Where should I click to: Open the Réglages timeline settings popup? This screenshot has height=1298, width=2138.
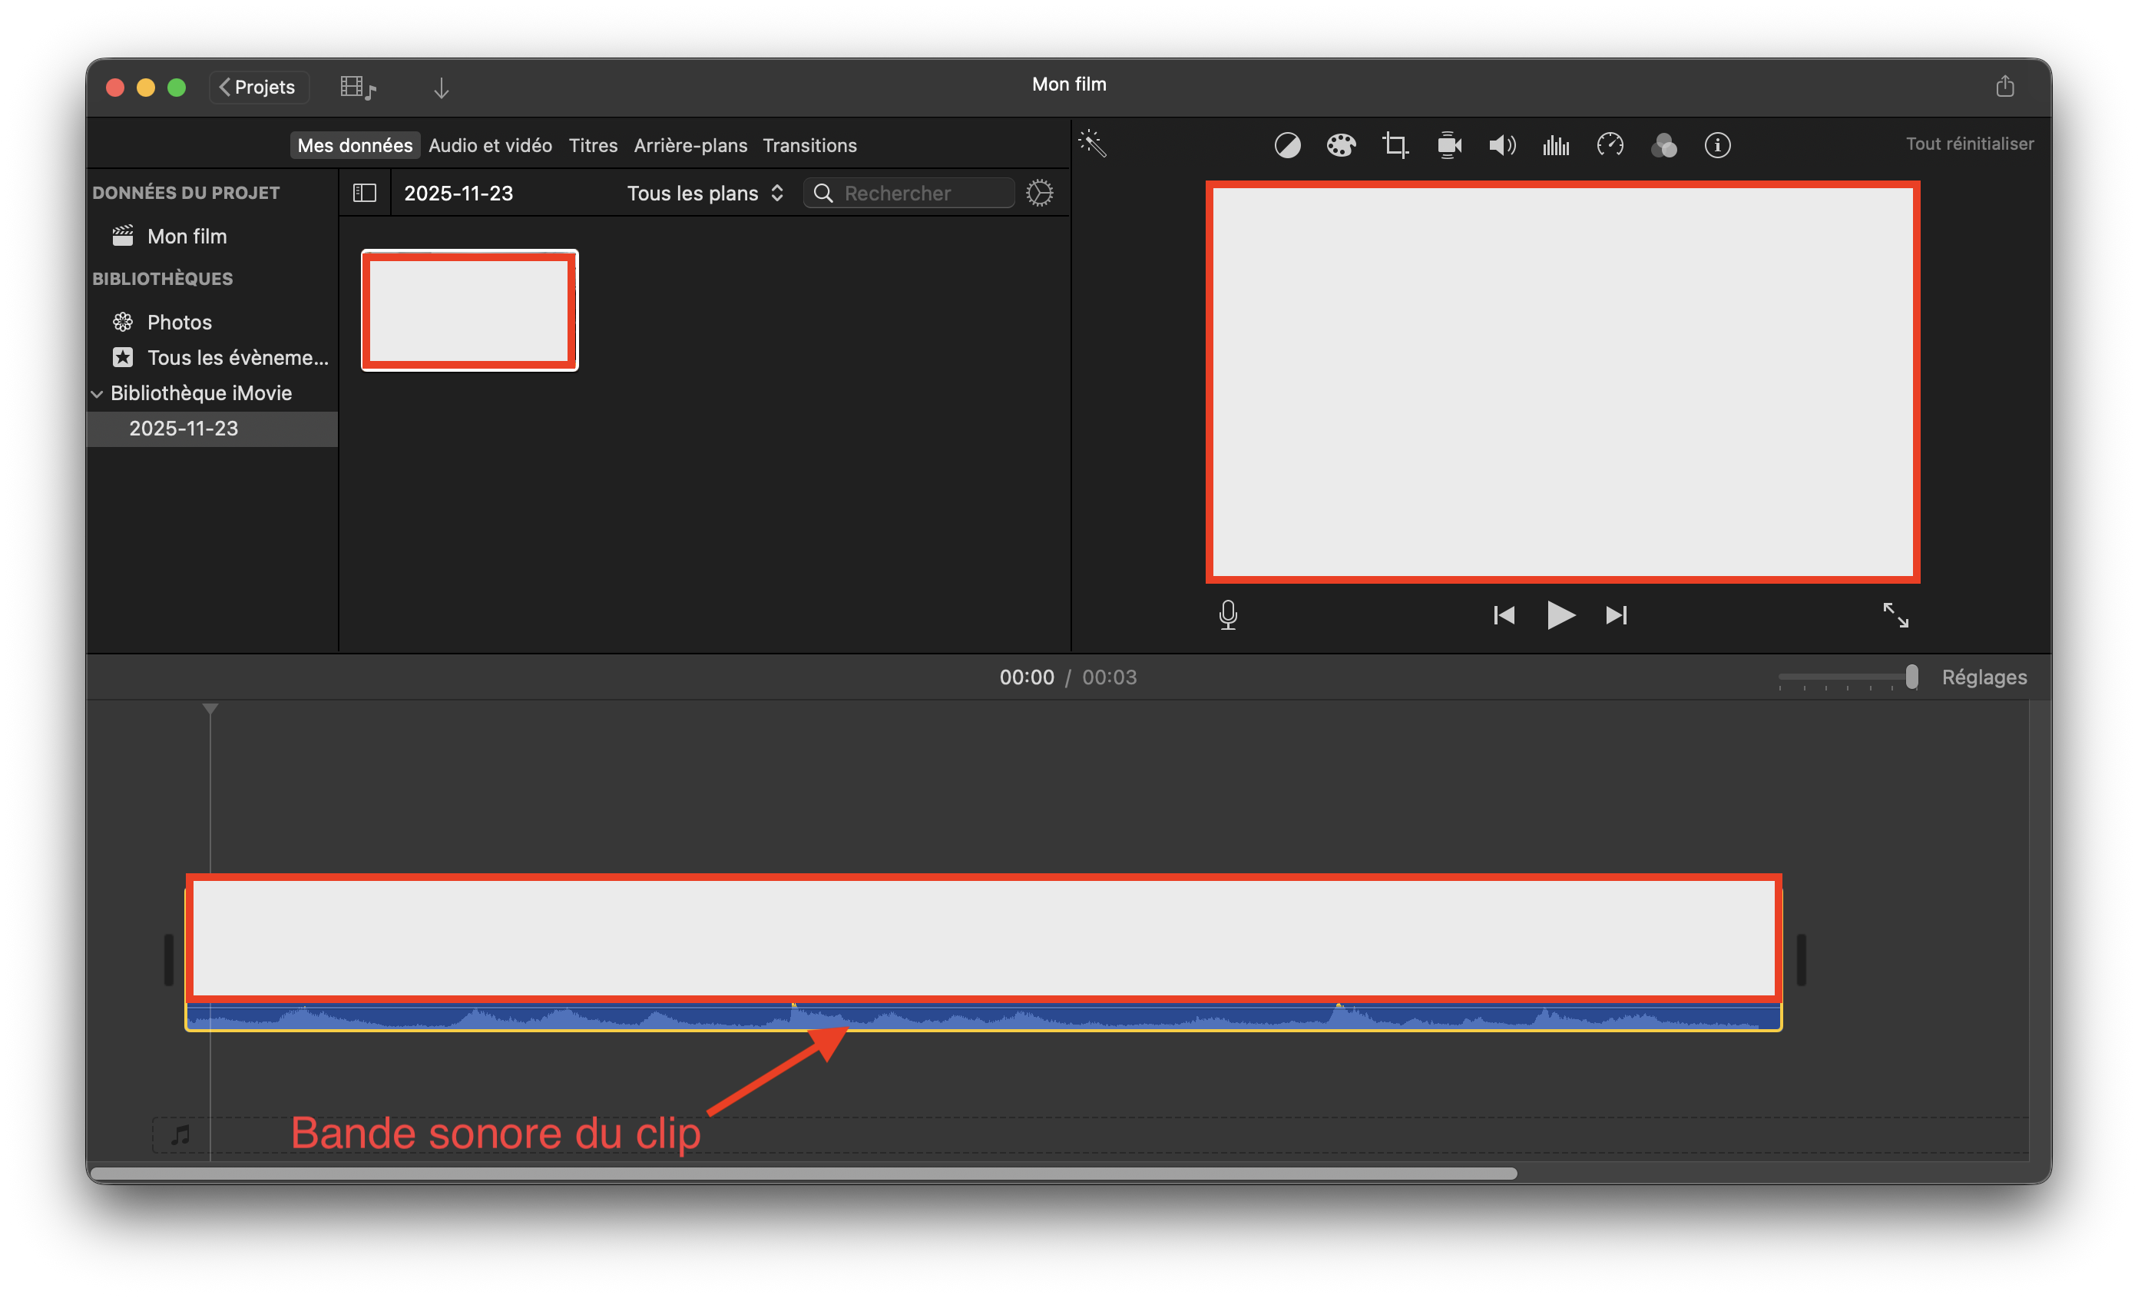pyautogui.click(x=1984, y=677)
